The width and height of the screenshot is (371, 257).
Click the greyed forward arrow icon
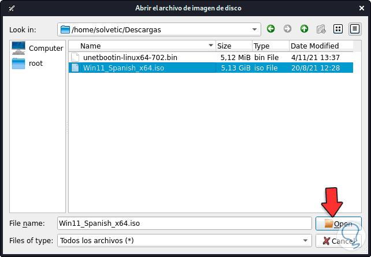287,29
